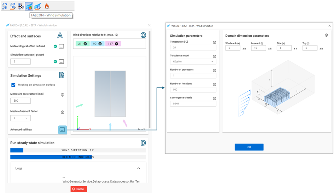The width and height of the screenshot is (334, 193).
Task: Click the fan with snowflakes toolbar icon
Action: [20, 6]
